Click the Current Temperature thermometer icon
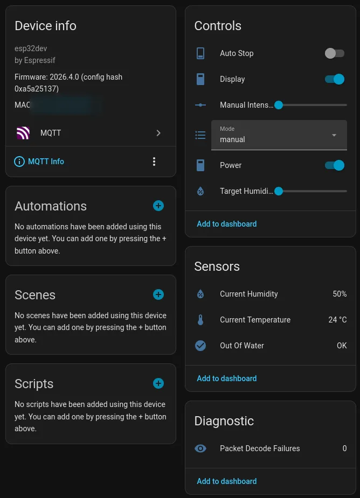360x498 pixels. coord(200,320)
